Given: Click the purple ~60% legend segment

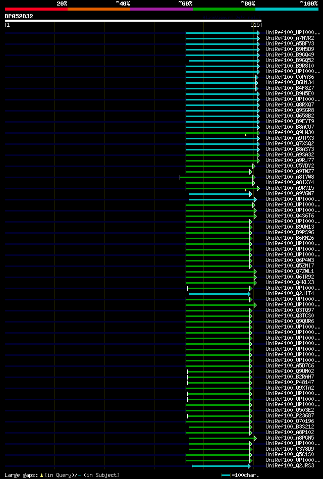Looking at the screenshot, I should coord(161,9).
